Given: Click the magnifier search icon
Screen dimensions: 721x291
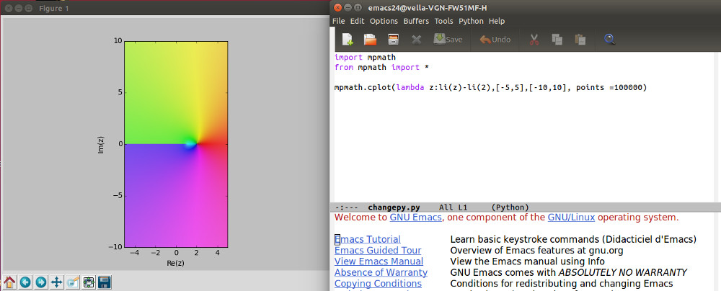Looking at the screenshot, I should coord(610,40).
